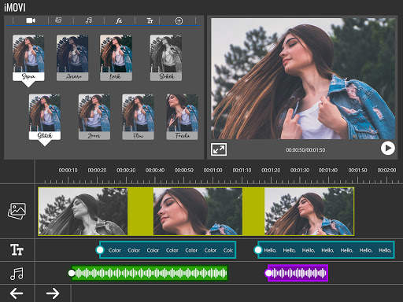This screenshot has width=403, height=302.
Task: Jump to 00:02:00 on ruler
Action: 386,171
